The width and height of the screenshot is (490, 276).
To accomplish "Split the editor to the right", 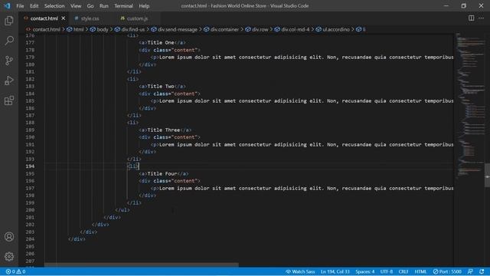I will tap(471, 18).
